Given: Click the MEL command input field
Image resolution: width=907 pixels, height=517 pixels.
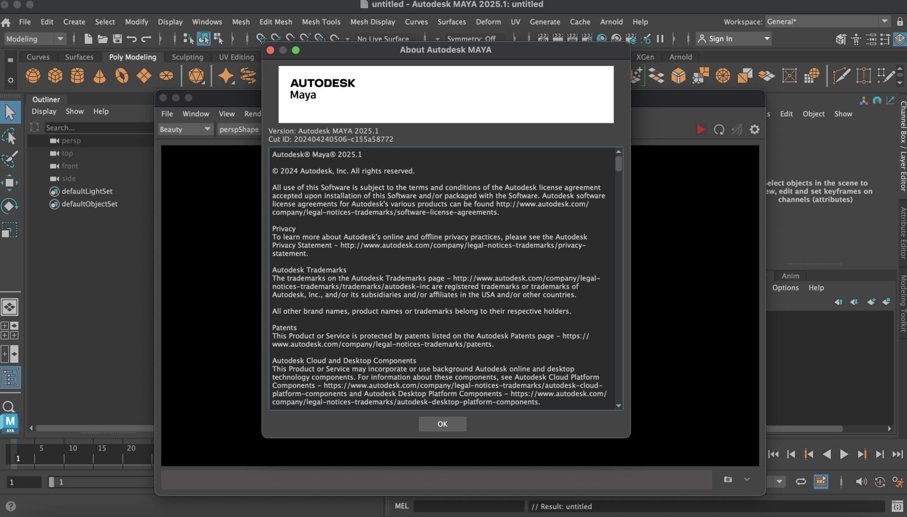Looking at the screenshot, I should 469,506.
